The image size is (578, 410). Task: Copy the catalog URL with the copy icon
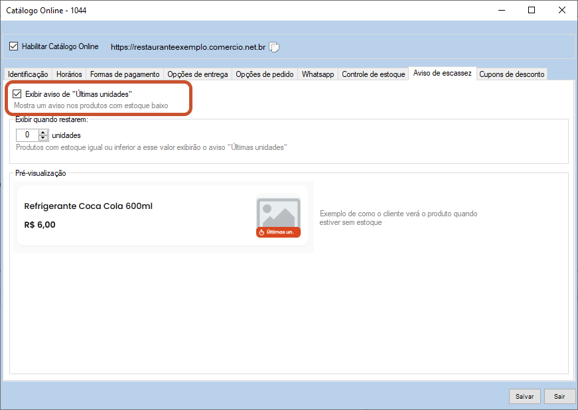pyautogui.click(x=274, y=47)
